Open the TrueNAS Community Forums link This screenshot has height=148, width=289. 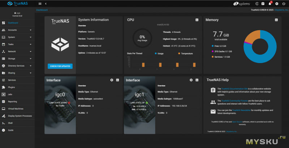[x=234, y=101]
